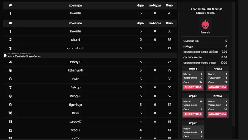This screenshot has width=248, height=140.
Task: Click amm-brat's 79 points value
Action: pos(170,48)
